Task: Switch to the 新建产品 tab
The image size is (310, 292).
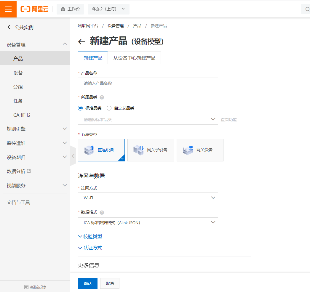Action: click(93, 58)
